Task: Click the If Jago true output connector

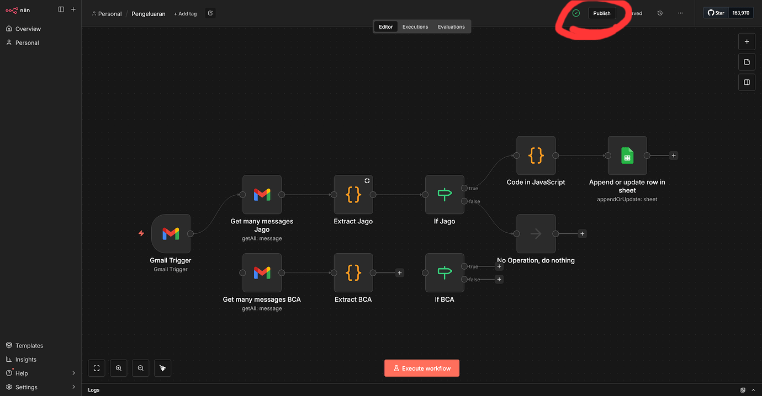Action: tap(464, 188)
